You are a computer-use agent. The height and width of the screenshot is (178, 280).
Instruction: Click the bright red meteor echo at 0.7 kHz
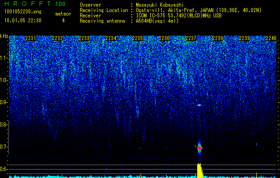click(x=199, y=148)
